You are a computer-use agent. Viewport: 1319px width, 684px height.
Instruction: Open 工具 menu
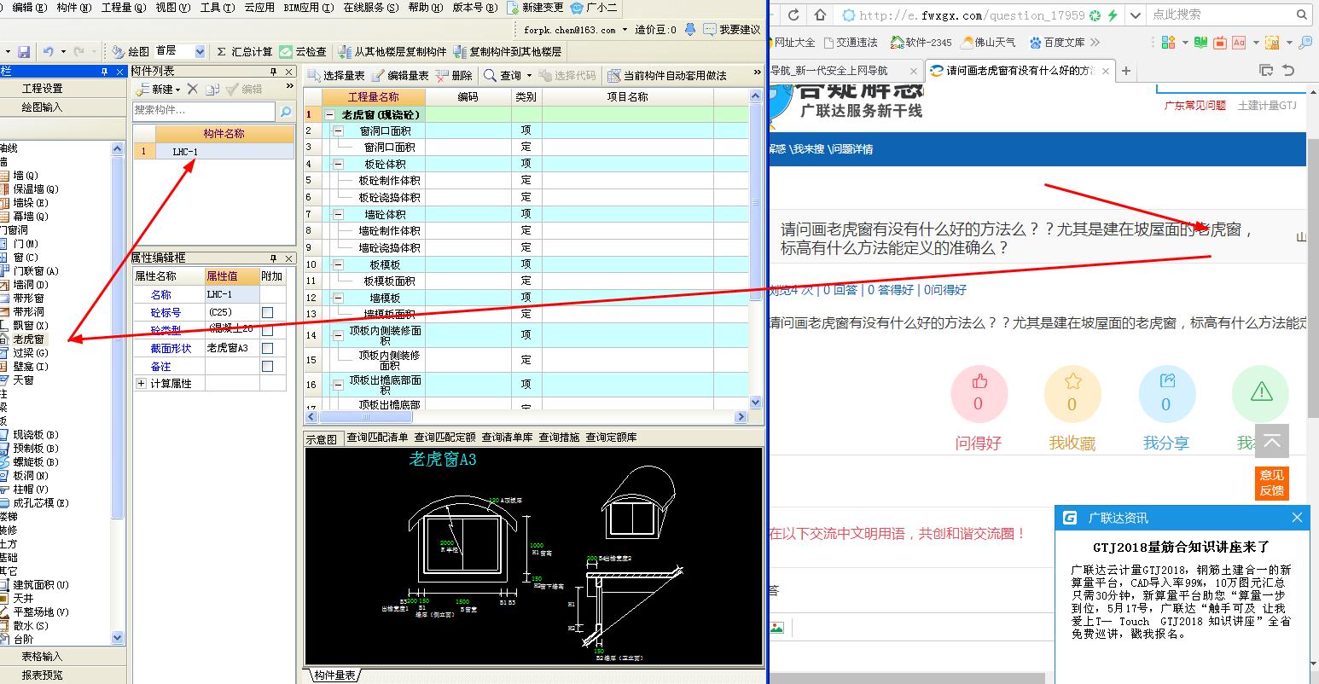coord(217,8)
